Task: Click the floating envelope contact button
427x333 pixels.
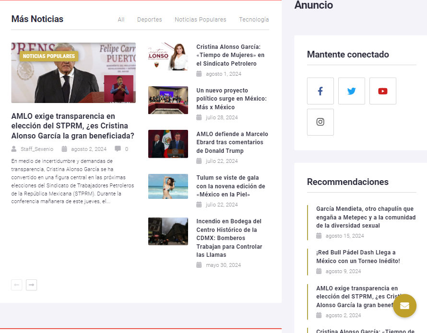Action: coord(404,306)
